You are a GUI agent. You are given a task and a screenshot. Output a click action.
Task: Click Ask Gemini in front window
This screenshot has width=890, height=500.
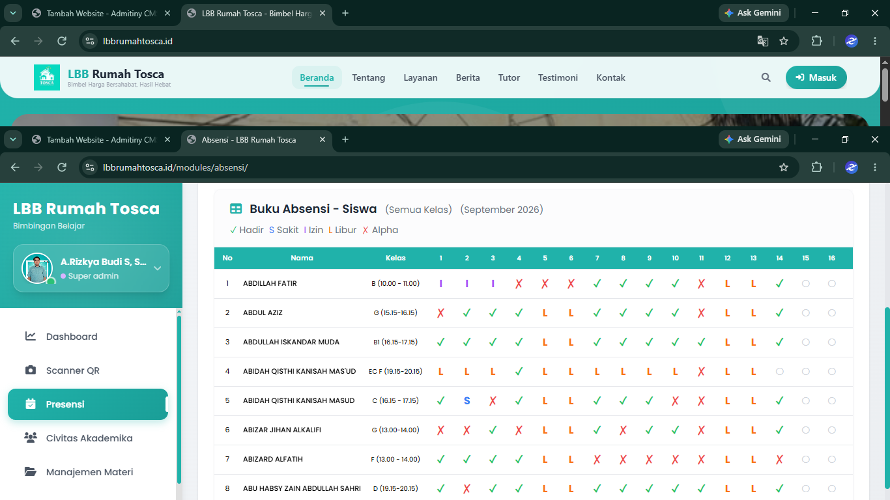pyautogui.click(x=754, y=139)
